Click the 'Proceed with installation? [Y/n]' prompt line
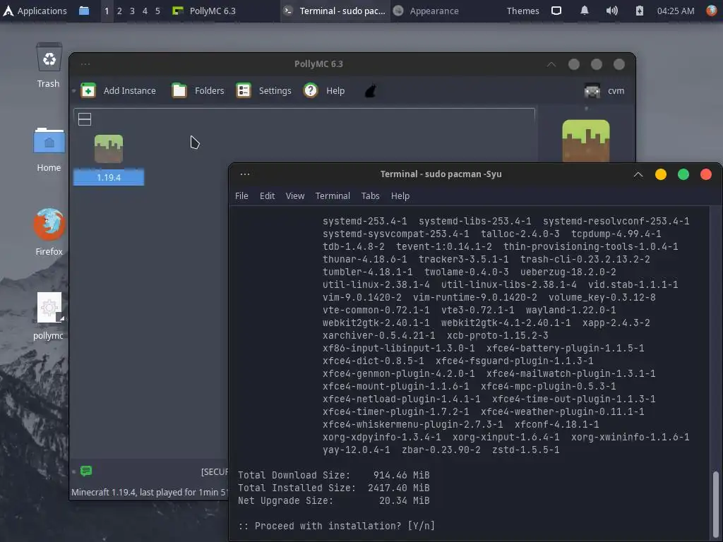This screenshot has width=723, height=542. [x=336, y=525]
